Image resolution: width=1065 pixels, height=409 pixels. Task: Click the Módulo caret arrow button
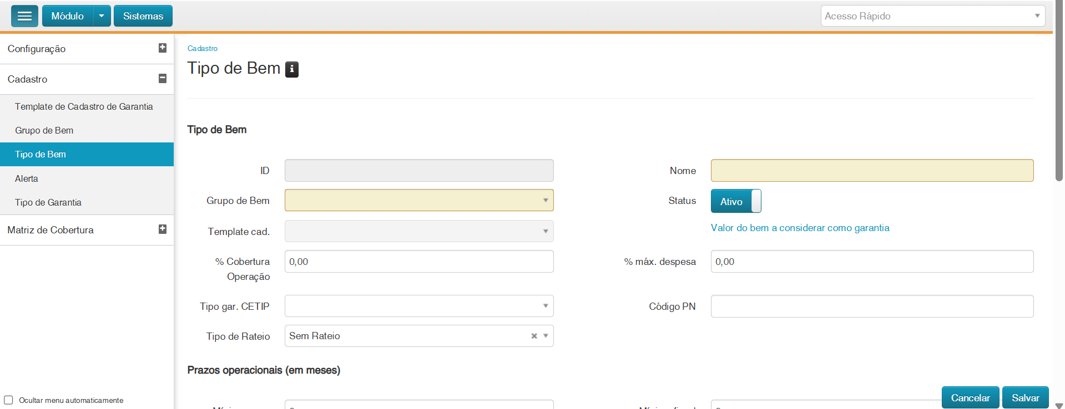click(102, 16)
